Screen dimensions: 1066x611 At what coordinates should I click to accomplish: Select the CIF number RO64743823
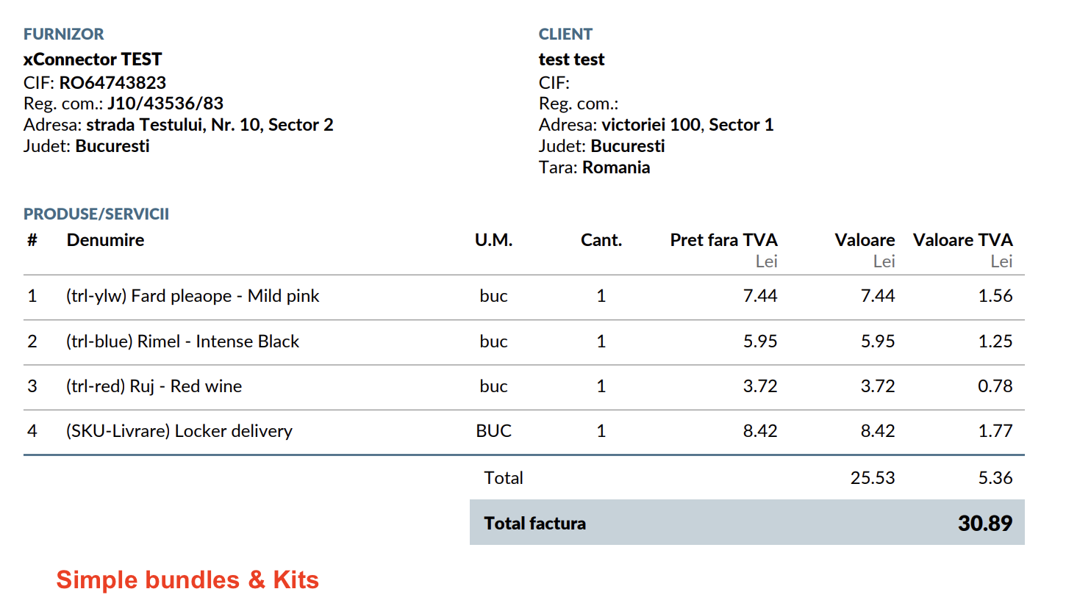coord(112,82)
